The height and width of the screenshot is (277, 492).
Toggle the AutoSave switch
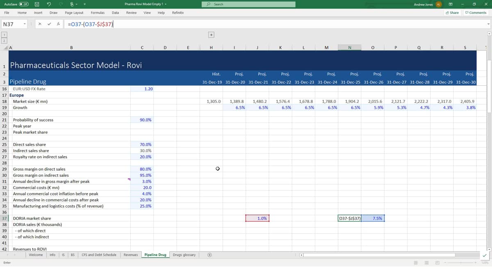[x=24, y=5]
